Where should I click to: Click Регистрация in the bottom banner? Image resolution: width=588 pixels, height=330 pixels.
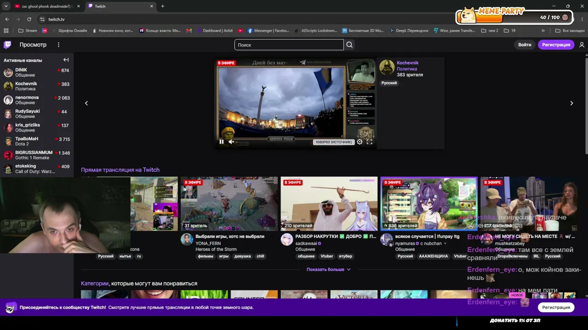pyautogui.click(x=556, y=307)
